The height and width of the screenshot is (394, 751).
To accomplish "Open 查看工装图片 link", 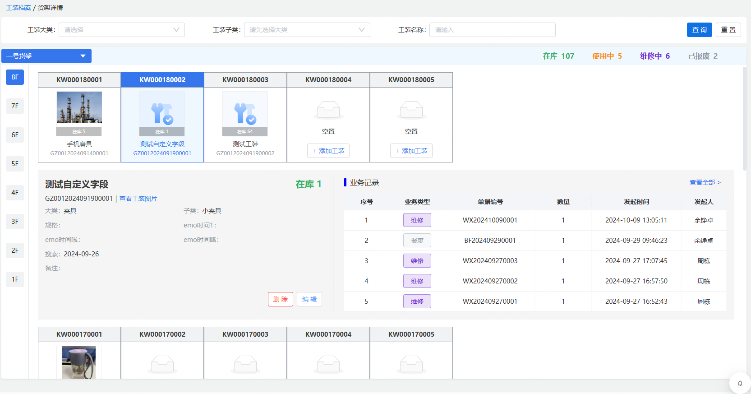I will click(138, 199).
